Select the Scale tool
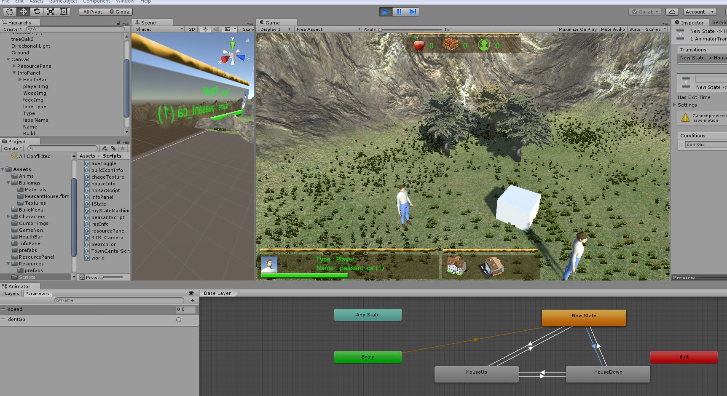 pos(50,12)
